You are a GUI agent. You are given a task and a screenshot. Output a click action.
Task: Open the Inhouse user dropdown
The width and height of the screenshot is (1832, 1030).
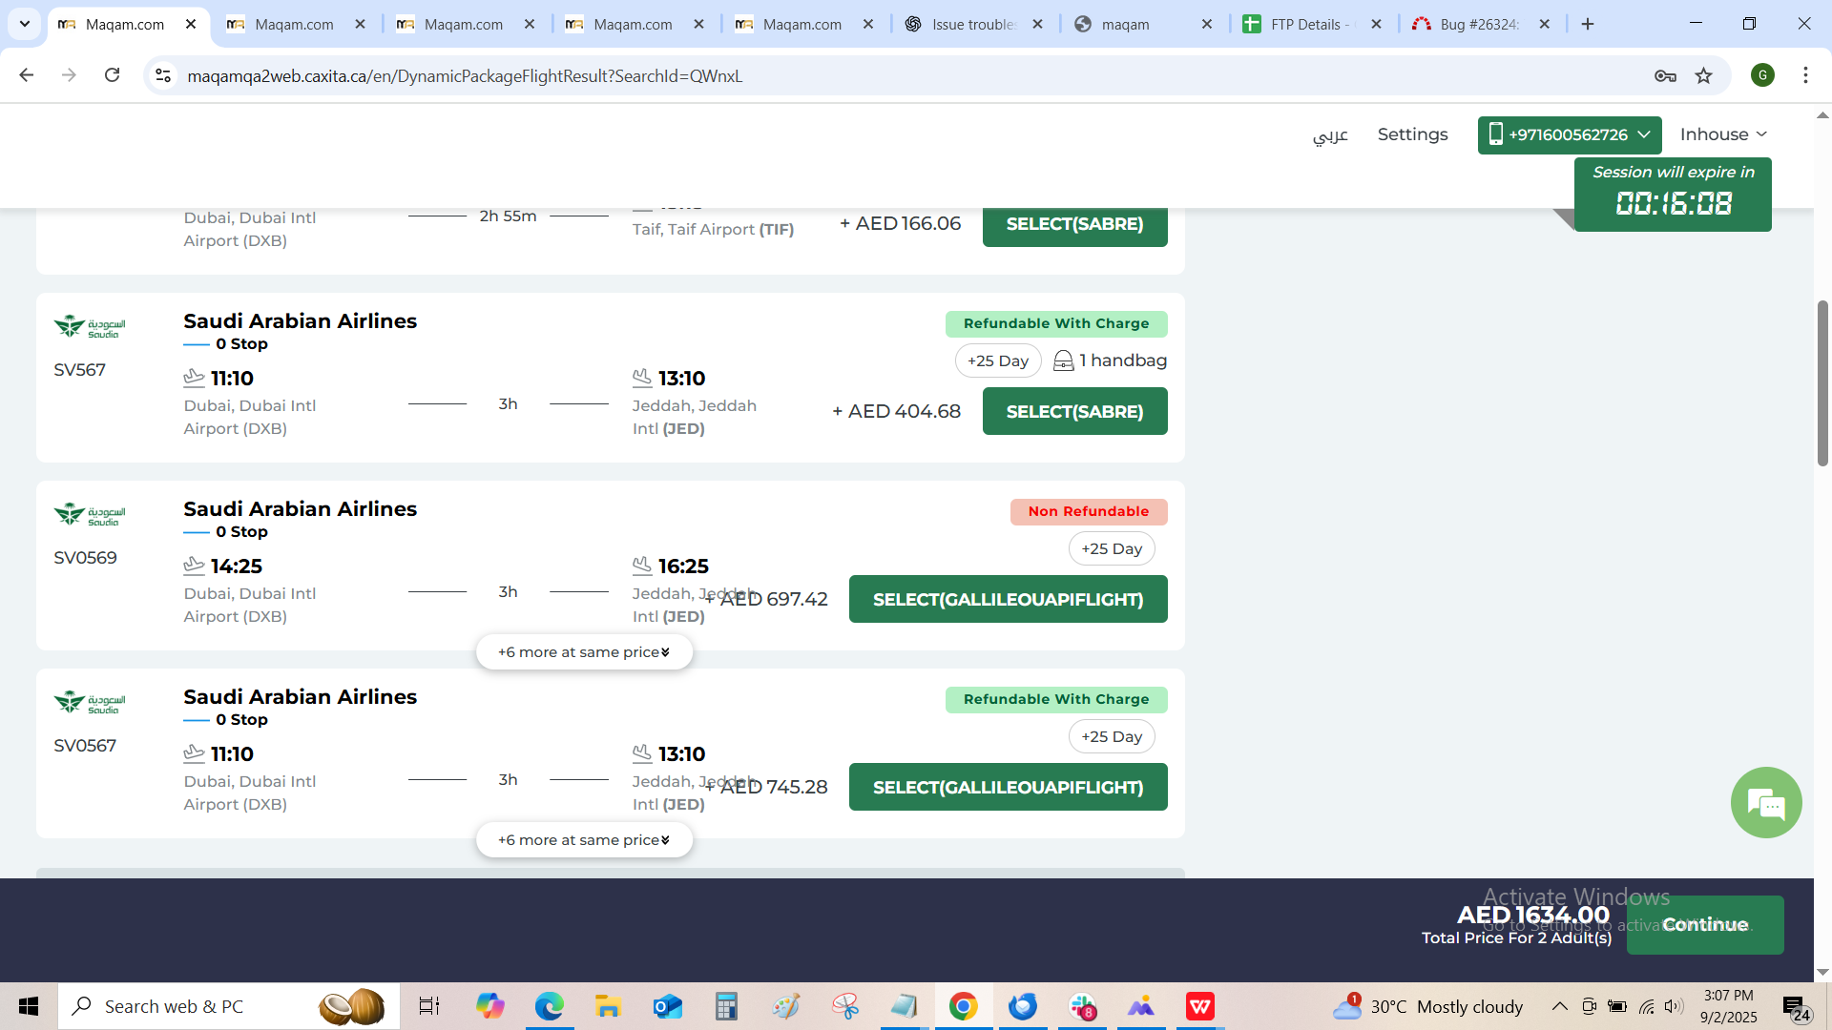point(1723,134)
